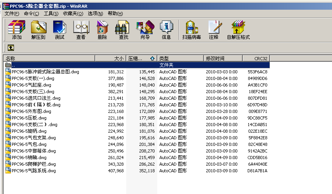The image size is (332, 194).
Task: Click the 解压到 (Extract to) icon
Action: [x=38, y=30]
